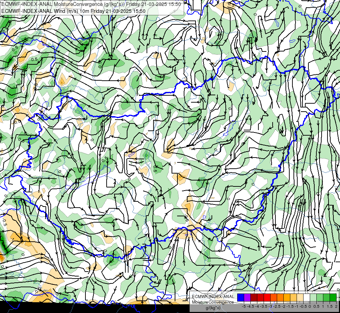The width and height of the screenshot is (340, 313).
Task: Pick legend swatch between -3 and -2.5
Action: click(x=274, y=297)
